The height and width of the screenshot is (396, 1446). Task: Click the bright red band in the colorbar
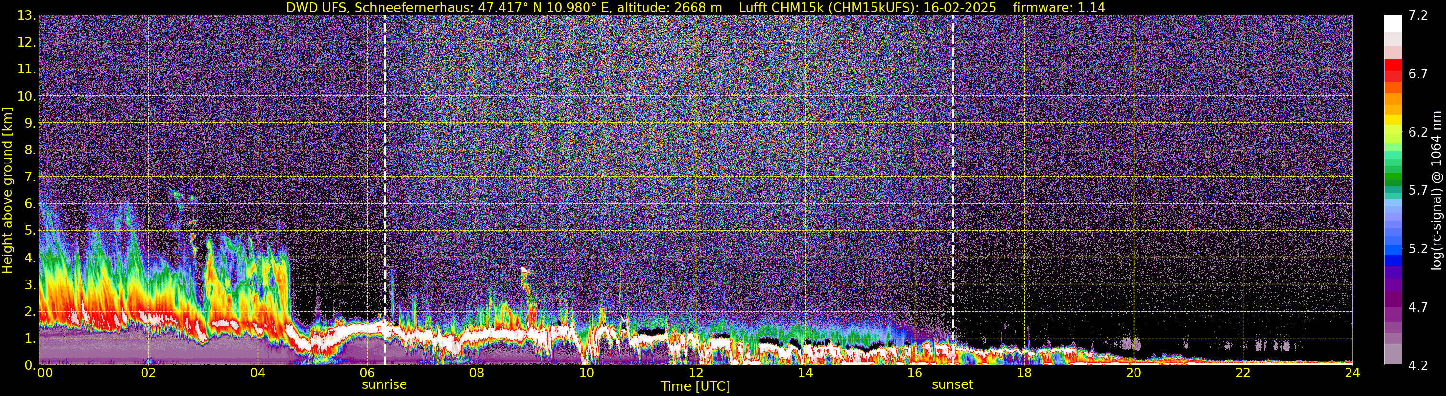pos(1393,65)
